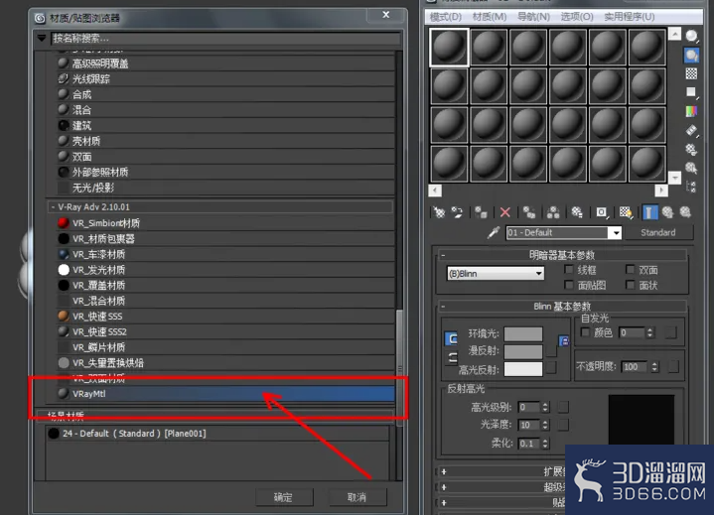
Task: Click the 漫反射 color swatch
Action: pos(523,351)
